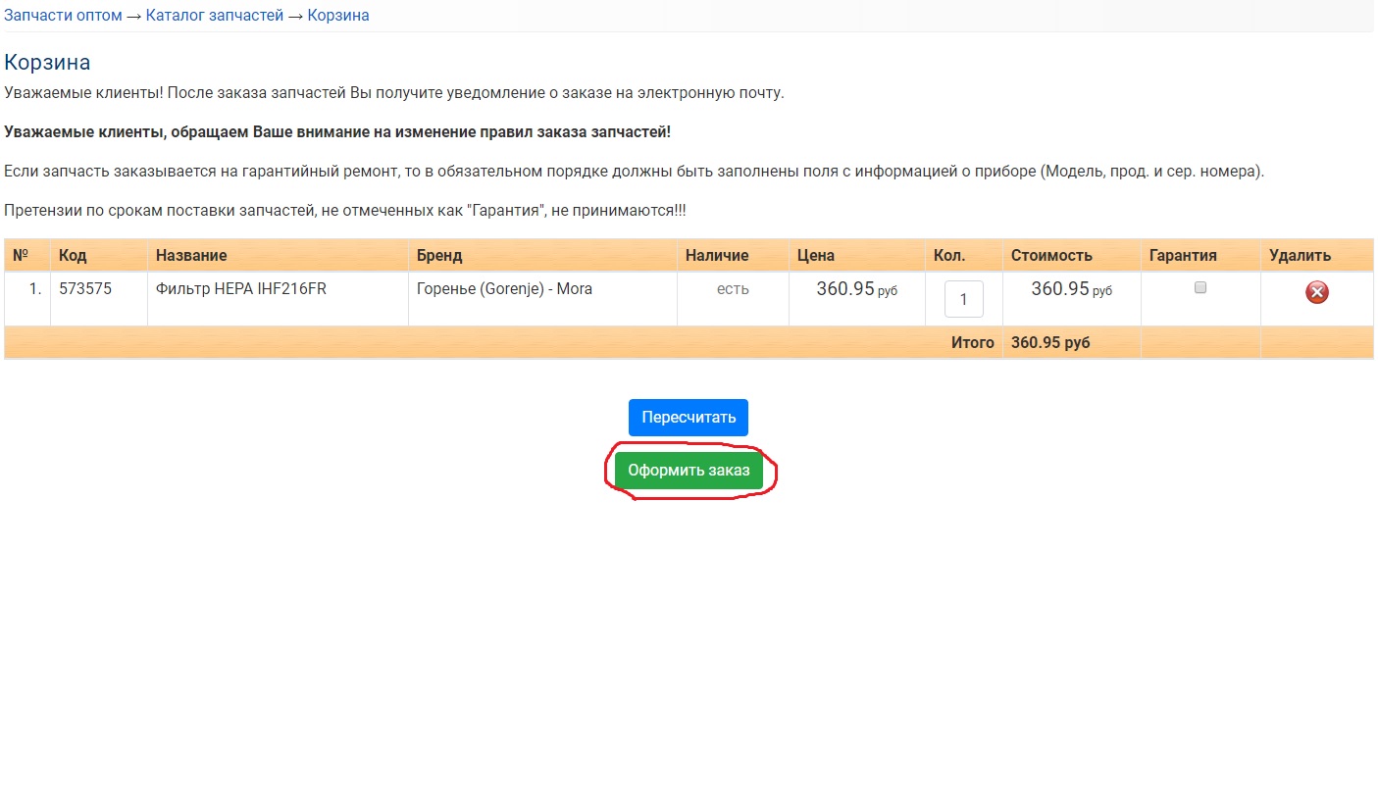Click the Название column header
The height and width of the screenshot is (802, 1378).
pos(191,255)
